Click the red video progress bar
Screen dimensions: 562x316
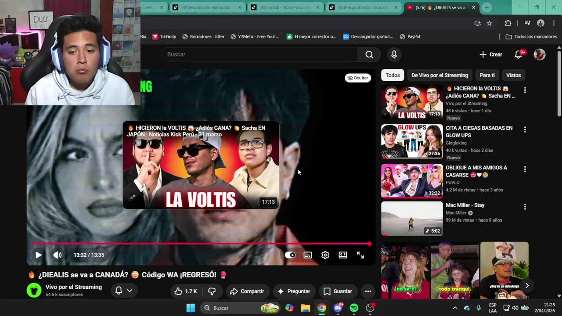pos(200,244)
